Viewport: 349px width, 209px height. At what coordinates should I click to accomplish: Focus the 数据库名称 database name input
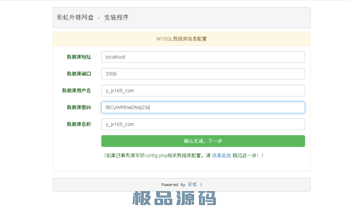tap(203, 124)
